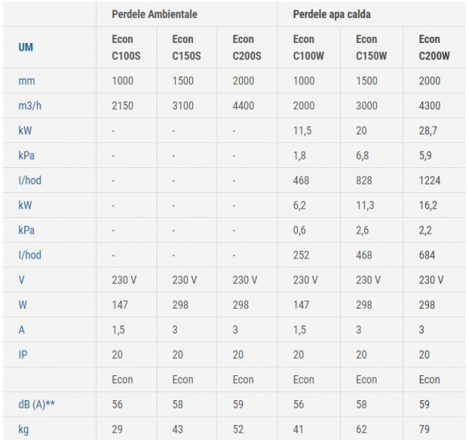This screenshot has width=469, height=440.
Task: Select the Perdele apa calda header
Action: [331, 14]
